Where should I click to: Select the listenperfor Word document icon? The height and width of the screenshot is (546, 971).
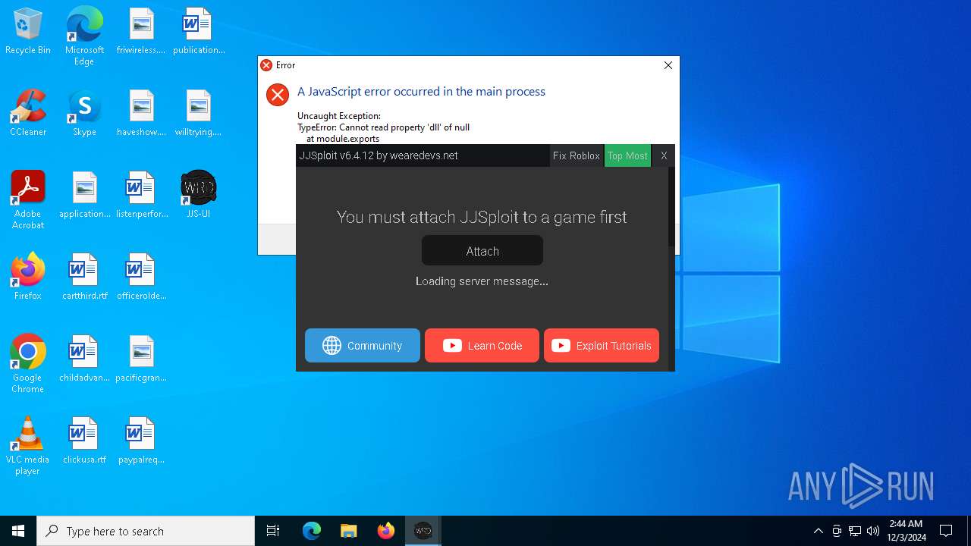click(141, 196)
